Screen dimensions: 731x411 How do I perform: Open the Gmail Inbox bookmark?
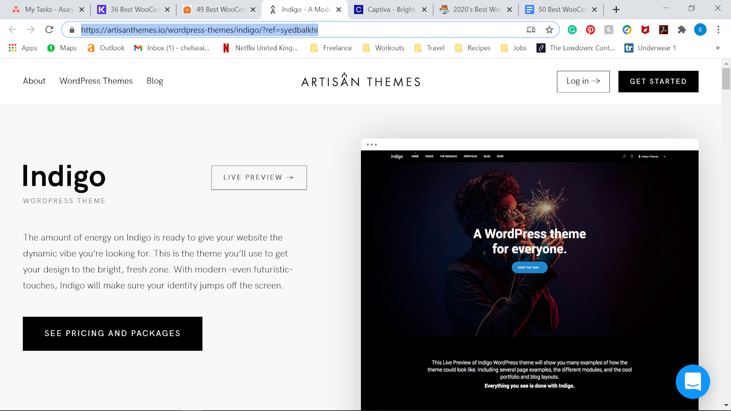[x=172, y=48]
